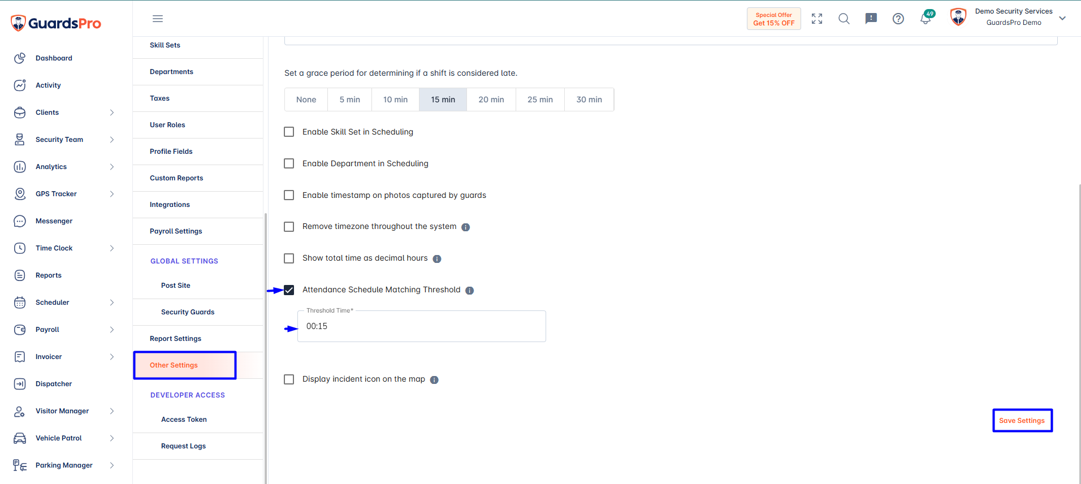Click the GuardsPro logo
The height and width of the screenshot is (484, 1081).
[x=56, y=23]
